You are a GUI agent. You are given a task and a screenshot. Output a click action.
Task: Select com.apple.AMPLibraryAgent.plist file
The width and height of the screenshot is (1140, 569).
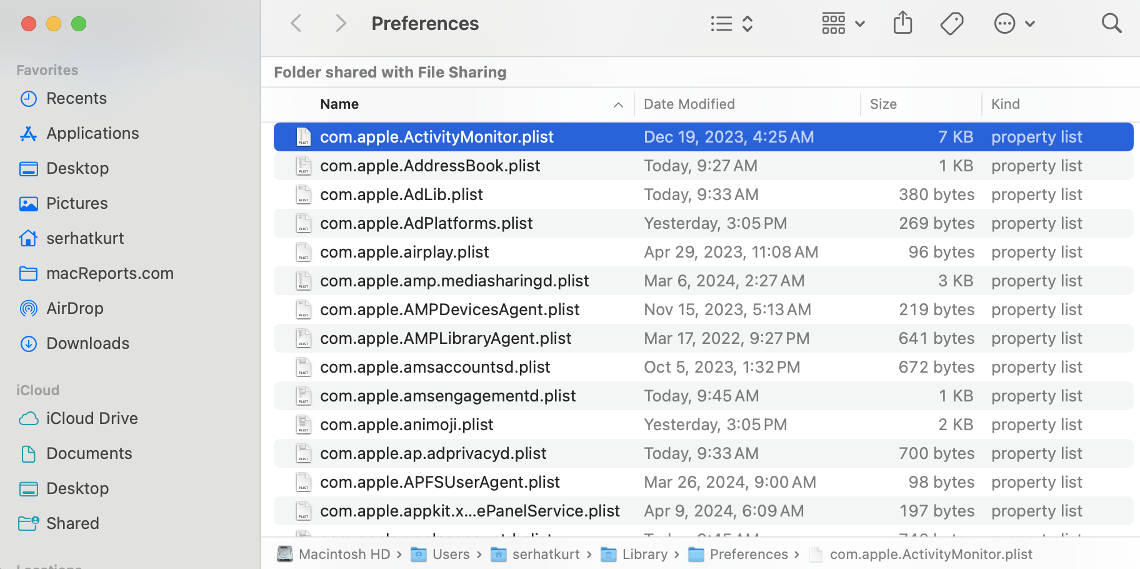point(703,338)
